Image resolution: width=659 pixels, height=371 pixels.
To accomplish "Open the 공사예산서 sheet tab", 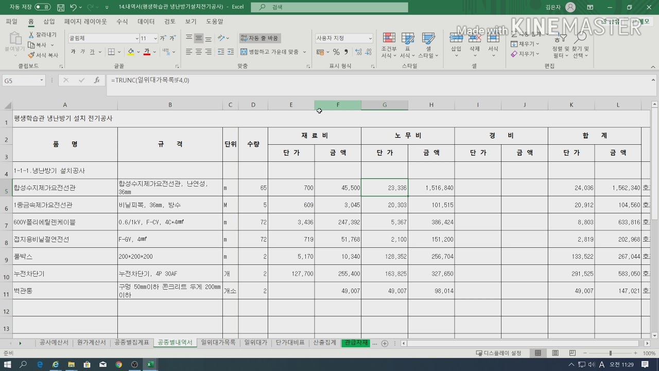I will click(x=54, y=343).
